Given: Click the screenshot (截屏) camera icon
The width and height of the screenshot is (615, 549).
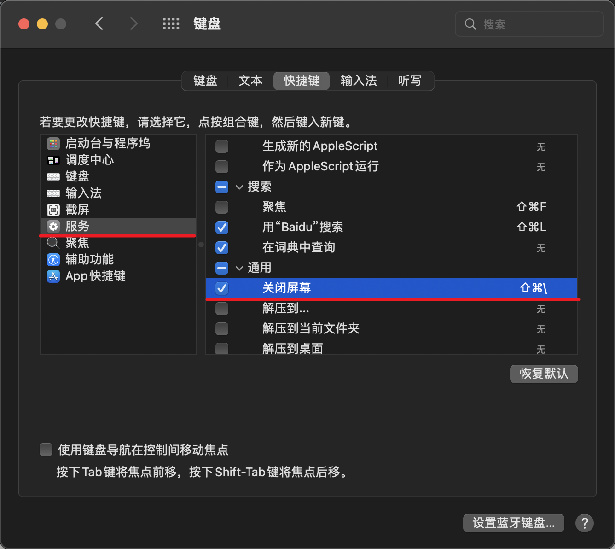Looking at the screenshot, I should click(x=53, y=210).
